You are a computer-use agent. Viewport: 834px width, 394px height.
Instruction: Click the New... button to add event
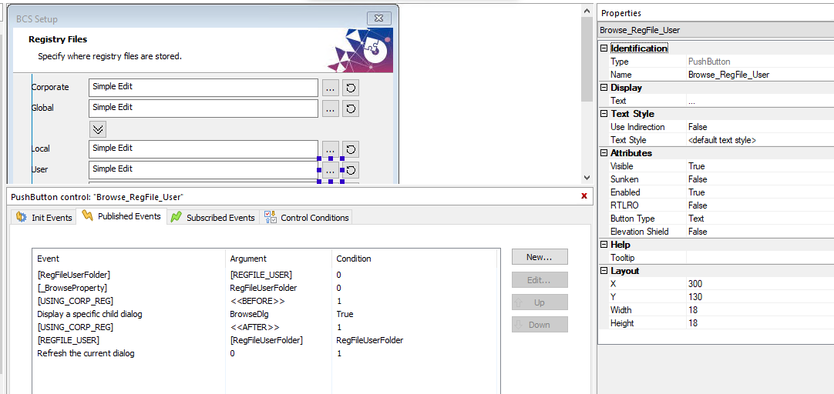540,257
